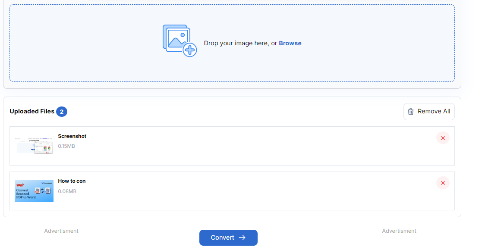Viewport: 482px width, 250px height.
Task: Click the 0.08MB file size text
Action: click(x=67, y=191)
